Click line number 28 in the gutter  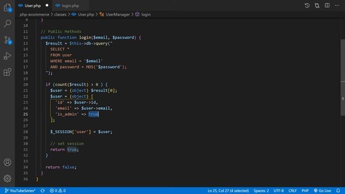[x=25, y=131]
